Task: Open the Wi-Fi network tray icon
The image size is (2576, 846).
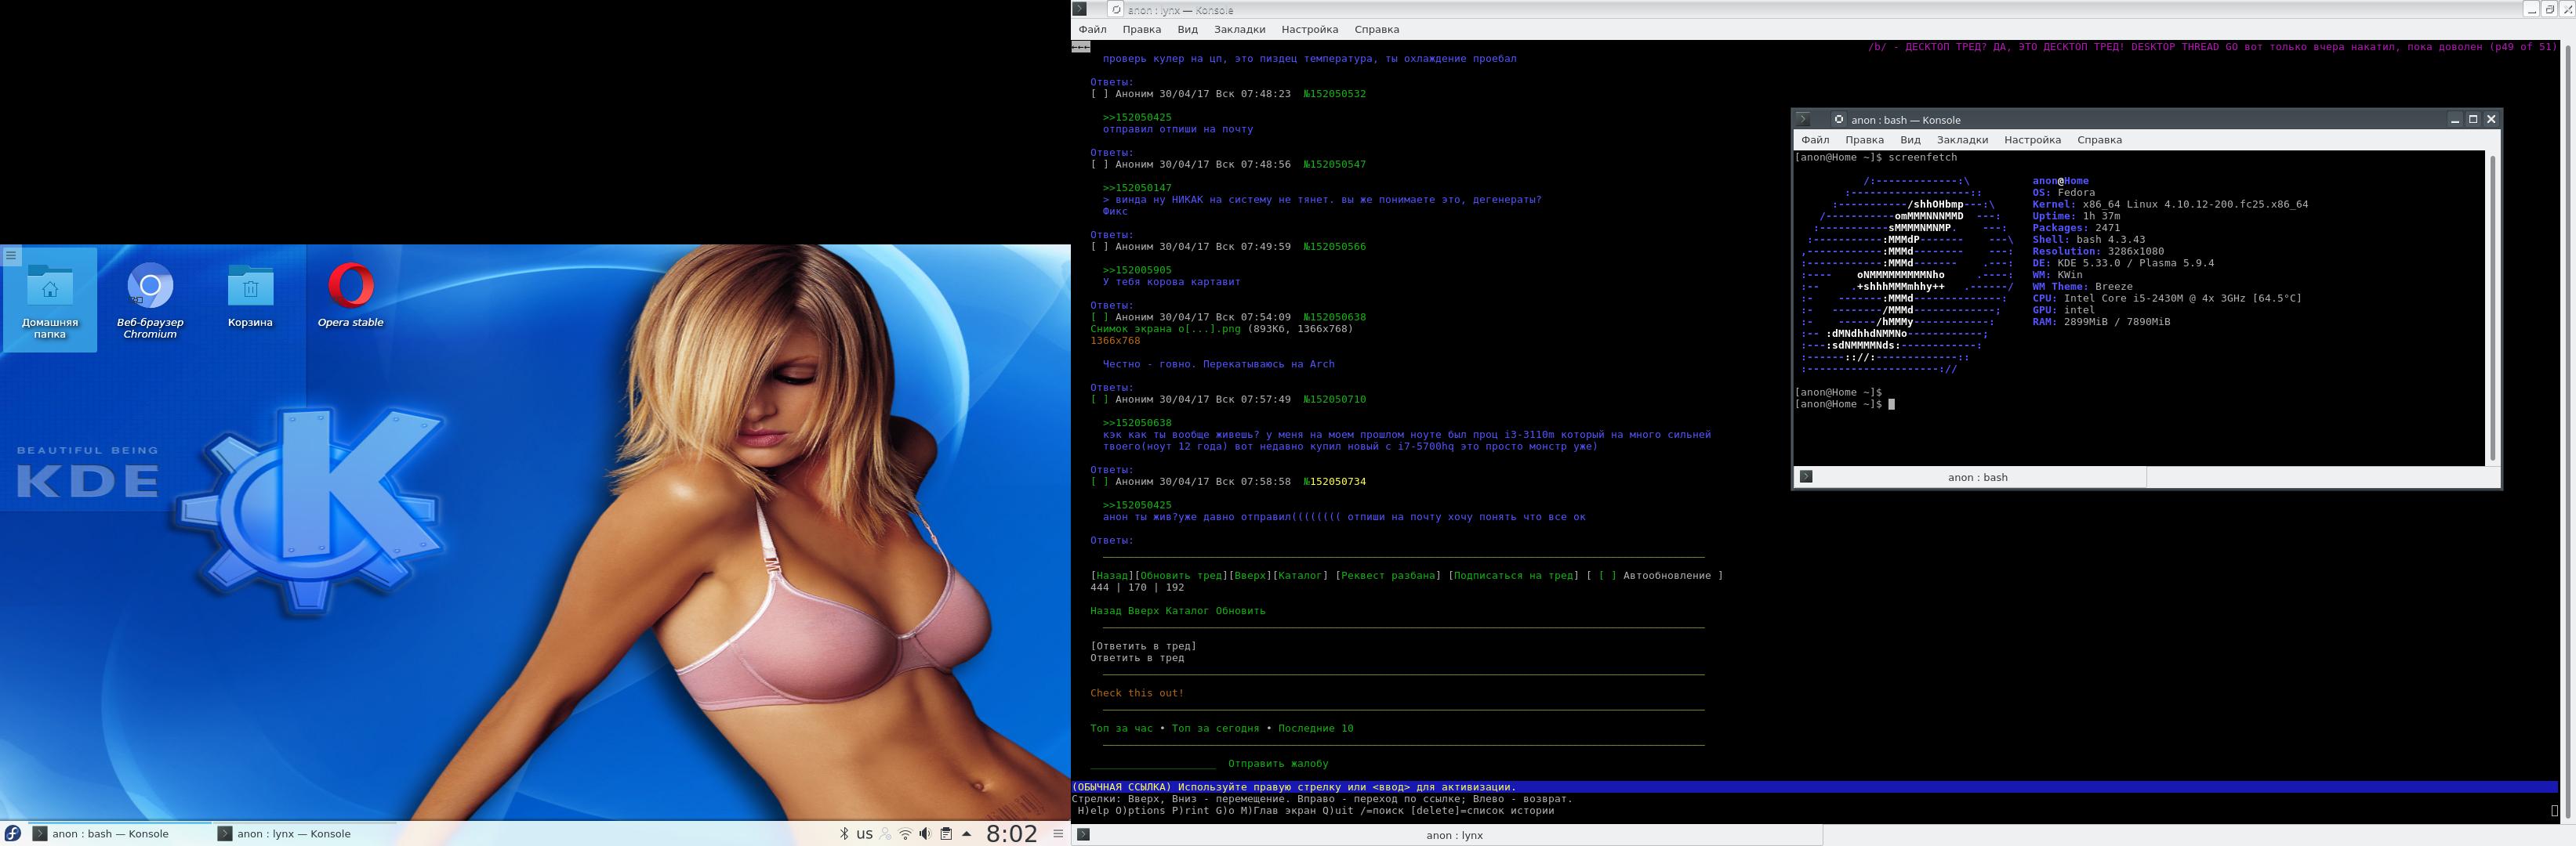Action: (x=905, y=834)
